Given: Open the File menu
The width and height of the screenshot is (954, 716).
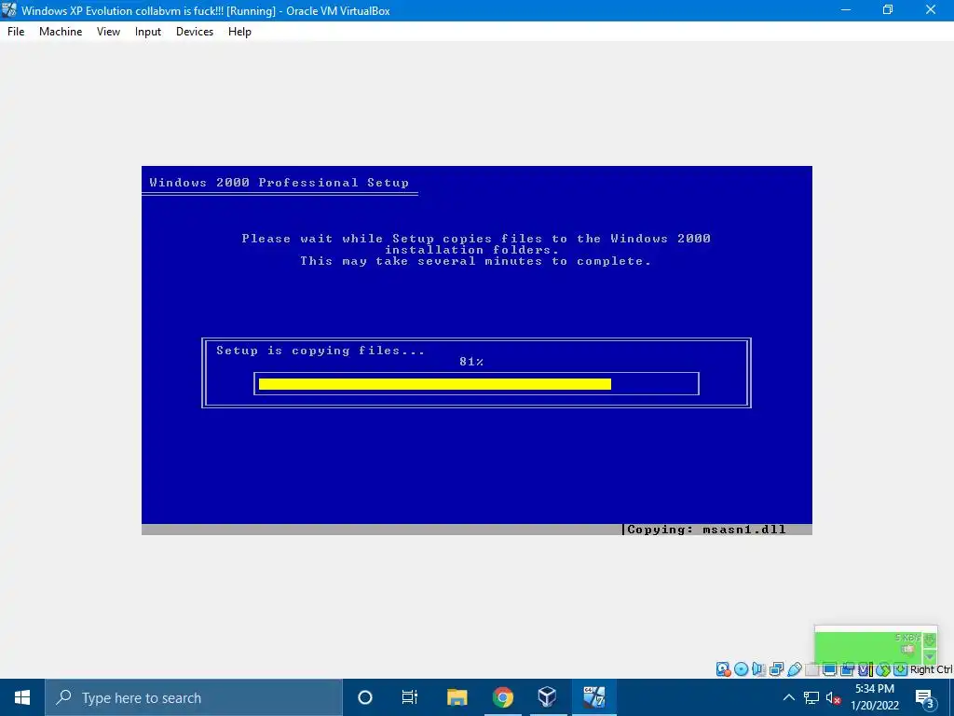Looking at the screenshot, I should tap(16, 32).
